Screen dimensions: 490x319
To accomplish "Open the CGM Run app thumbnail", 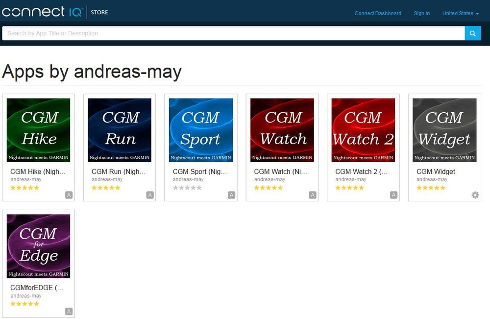I will 120,130.
